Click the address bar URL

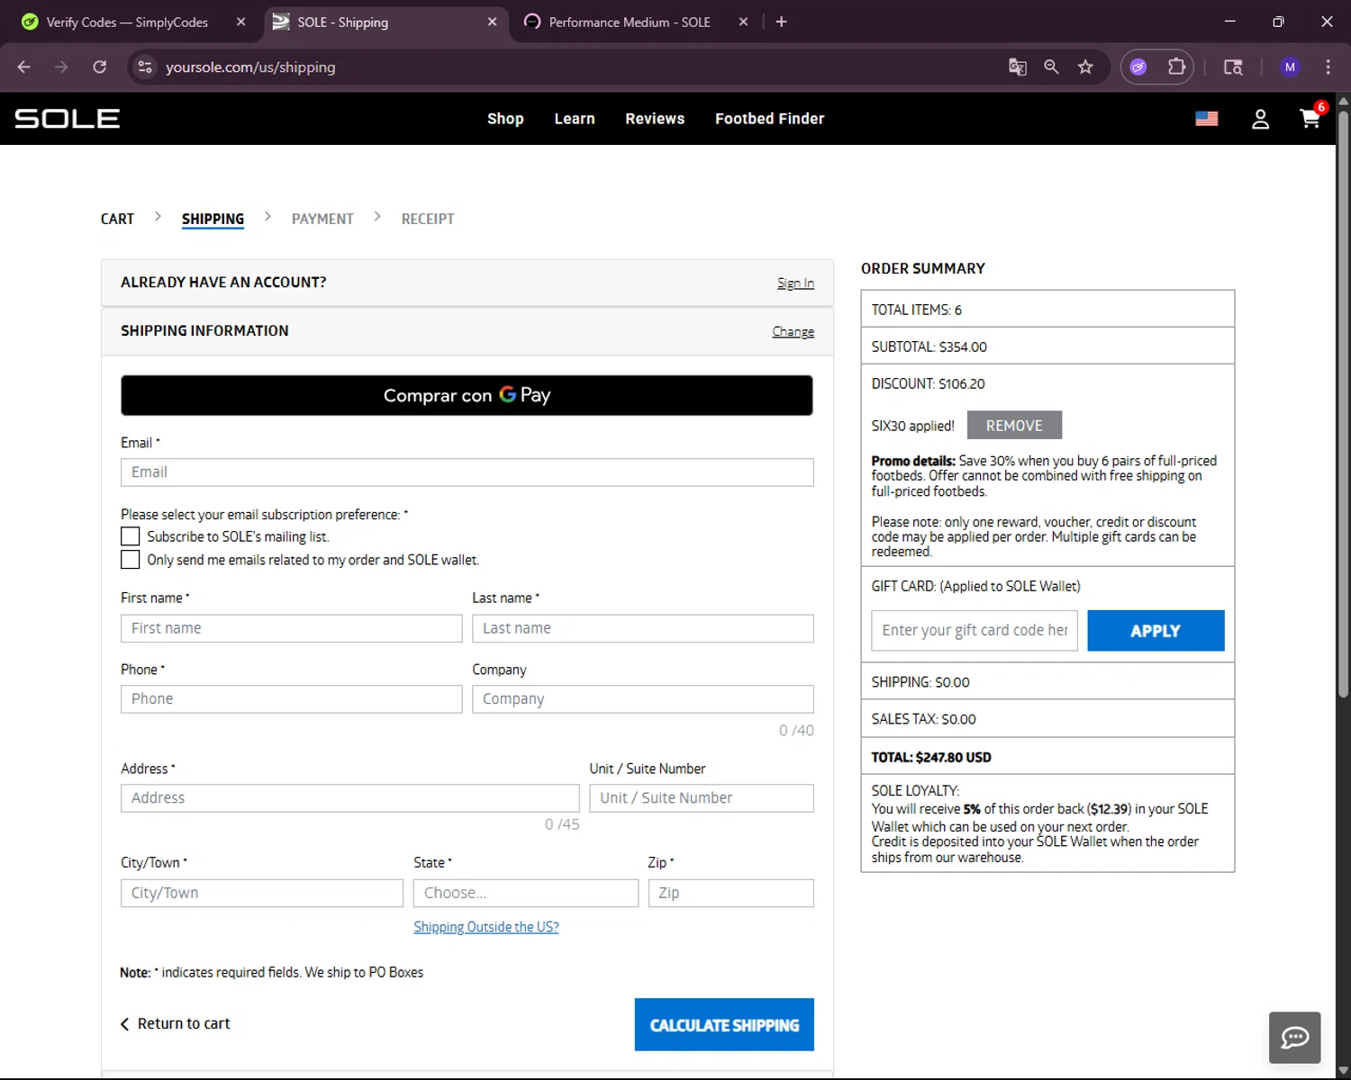click(x=250, y=67)
